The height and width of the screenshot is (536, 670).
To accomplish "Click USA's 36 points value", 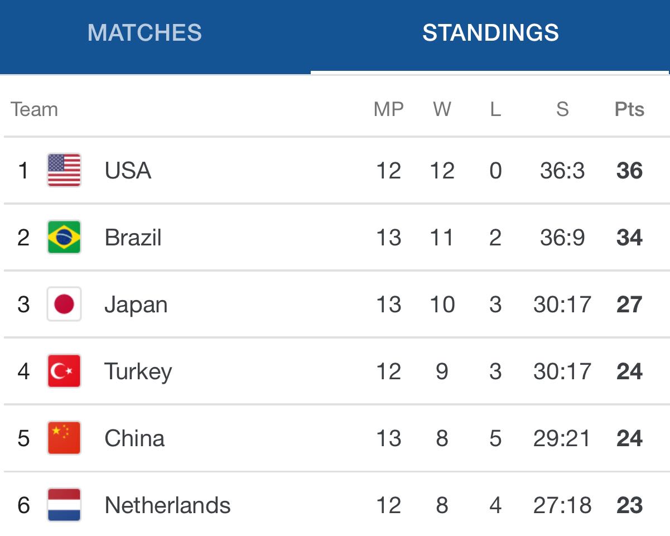I will click(629, 171).
